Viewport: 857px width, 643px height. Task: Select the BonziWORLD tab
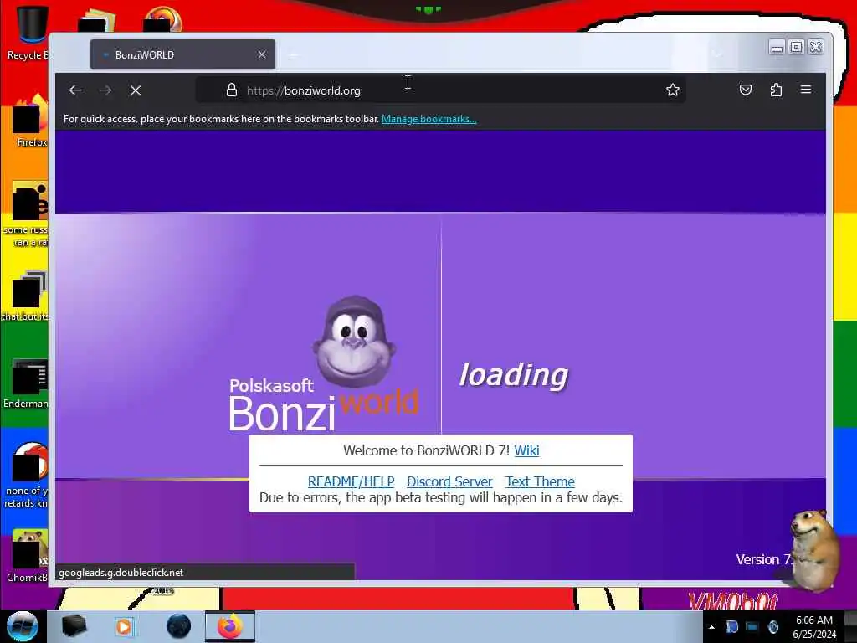(x=183, y=54)
